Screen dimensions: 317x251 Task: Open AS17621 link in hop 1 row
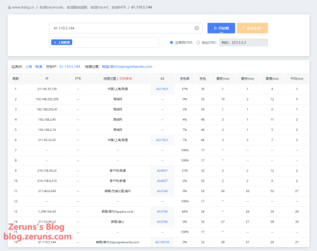coord(162,89)
